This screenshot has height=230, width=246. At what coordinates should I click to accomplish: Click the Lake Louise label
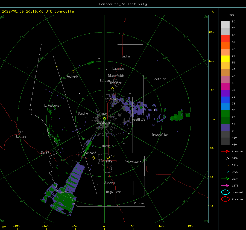pyautogui.click(x=21, y=134)
